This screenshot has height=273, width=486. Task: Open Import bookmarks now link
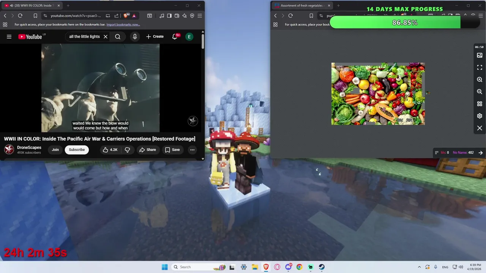pos(123,25)
